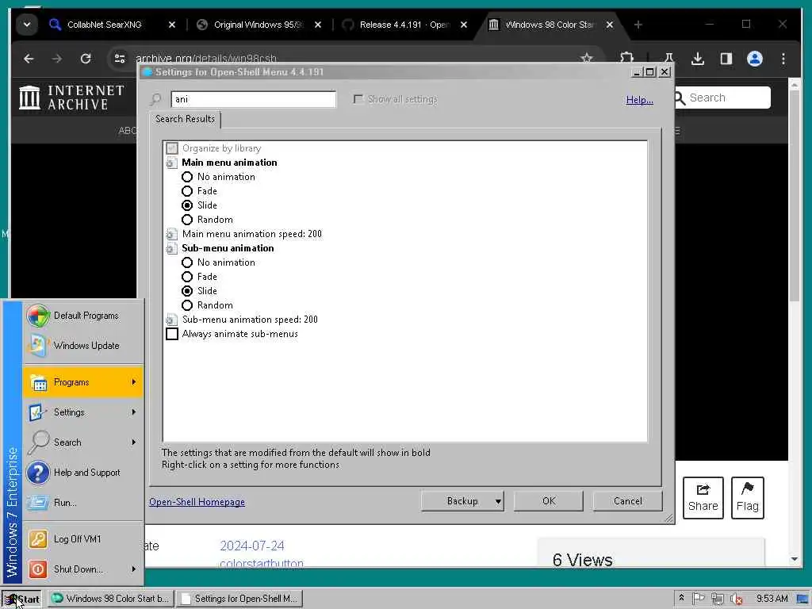Toggle the browser side panel icon
Viewport: 812px width, 609px height.
(726, 59)
